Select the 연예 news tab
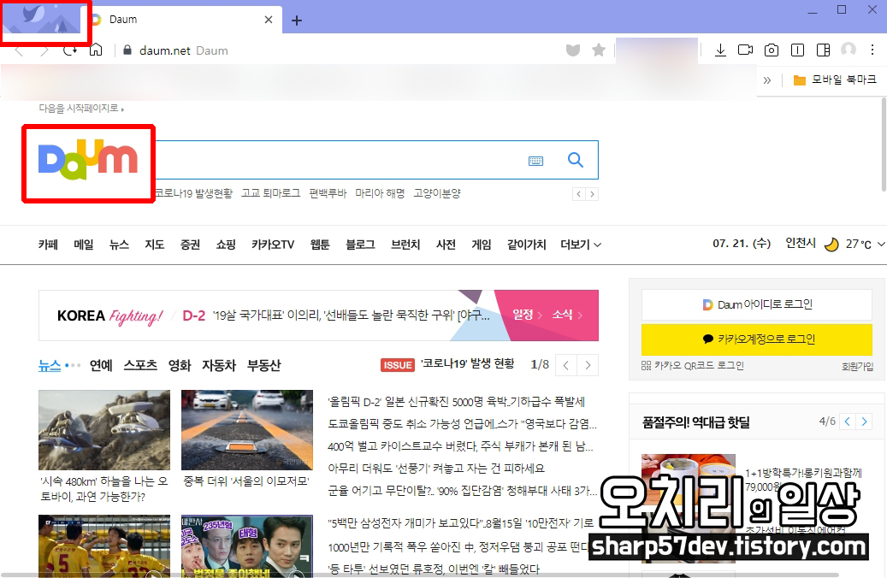This screenshot has width=887, height=578. click(101, 365)
